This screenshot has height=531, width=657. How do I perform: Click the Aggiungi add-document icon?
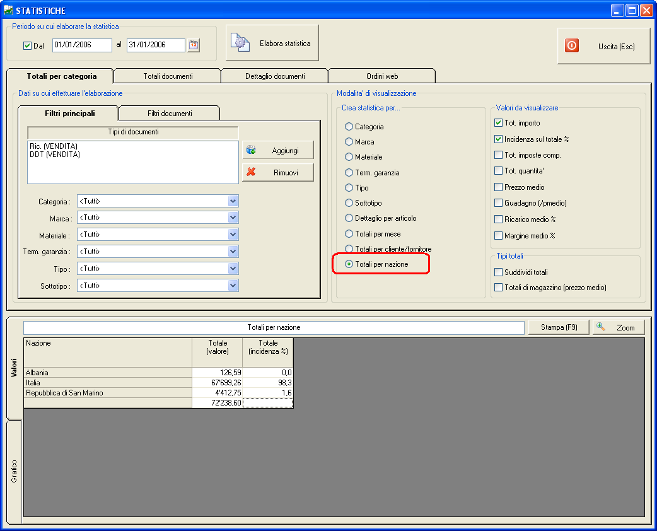click(251, 150)
